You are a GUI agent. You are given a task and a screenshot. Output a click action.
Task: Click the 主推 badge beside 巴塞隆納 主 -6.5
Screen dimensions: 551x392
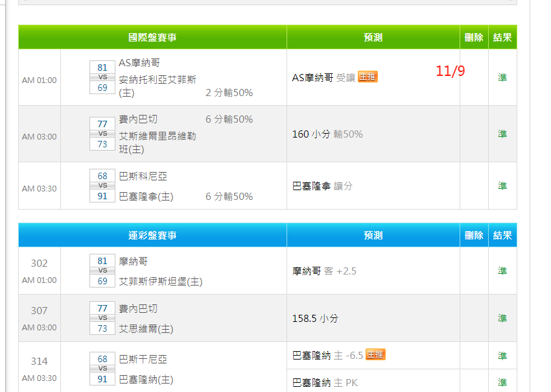[375, 354]
